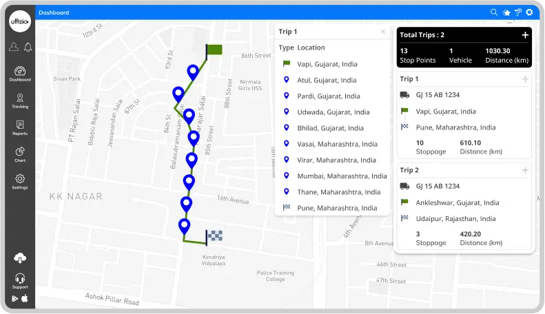Screen dimensions: 545x314
Task: Open notifications bell icon
Action: (x=28, y=48)
